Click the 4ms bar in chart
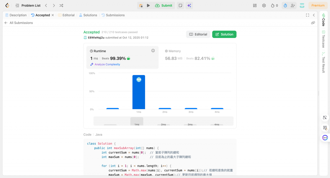The image size is (330, 178). point(217,109)
